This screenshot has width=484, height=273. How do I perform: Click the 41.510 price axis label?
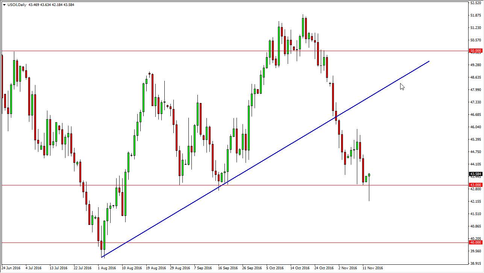point(476,214)
